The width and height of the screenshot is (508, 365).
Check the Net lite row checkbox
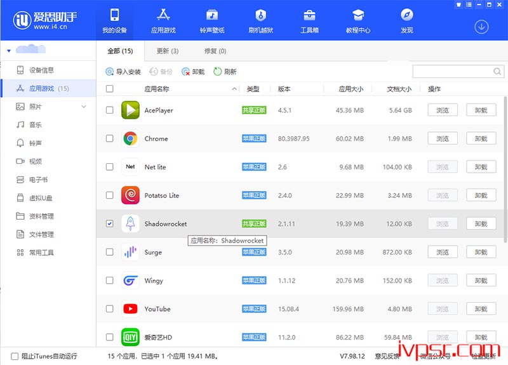[x=109, y=167]
